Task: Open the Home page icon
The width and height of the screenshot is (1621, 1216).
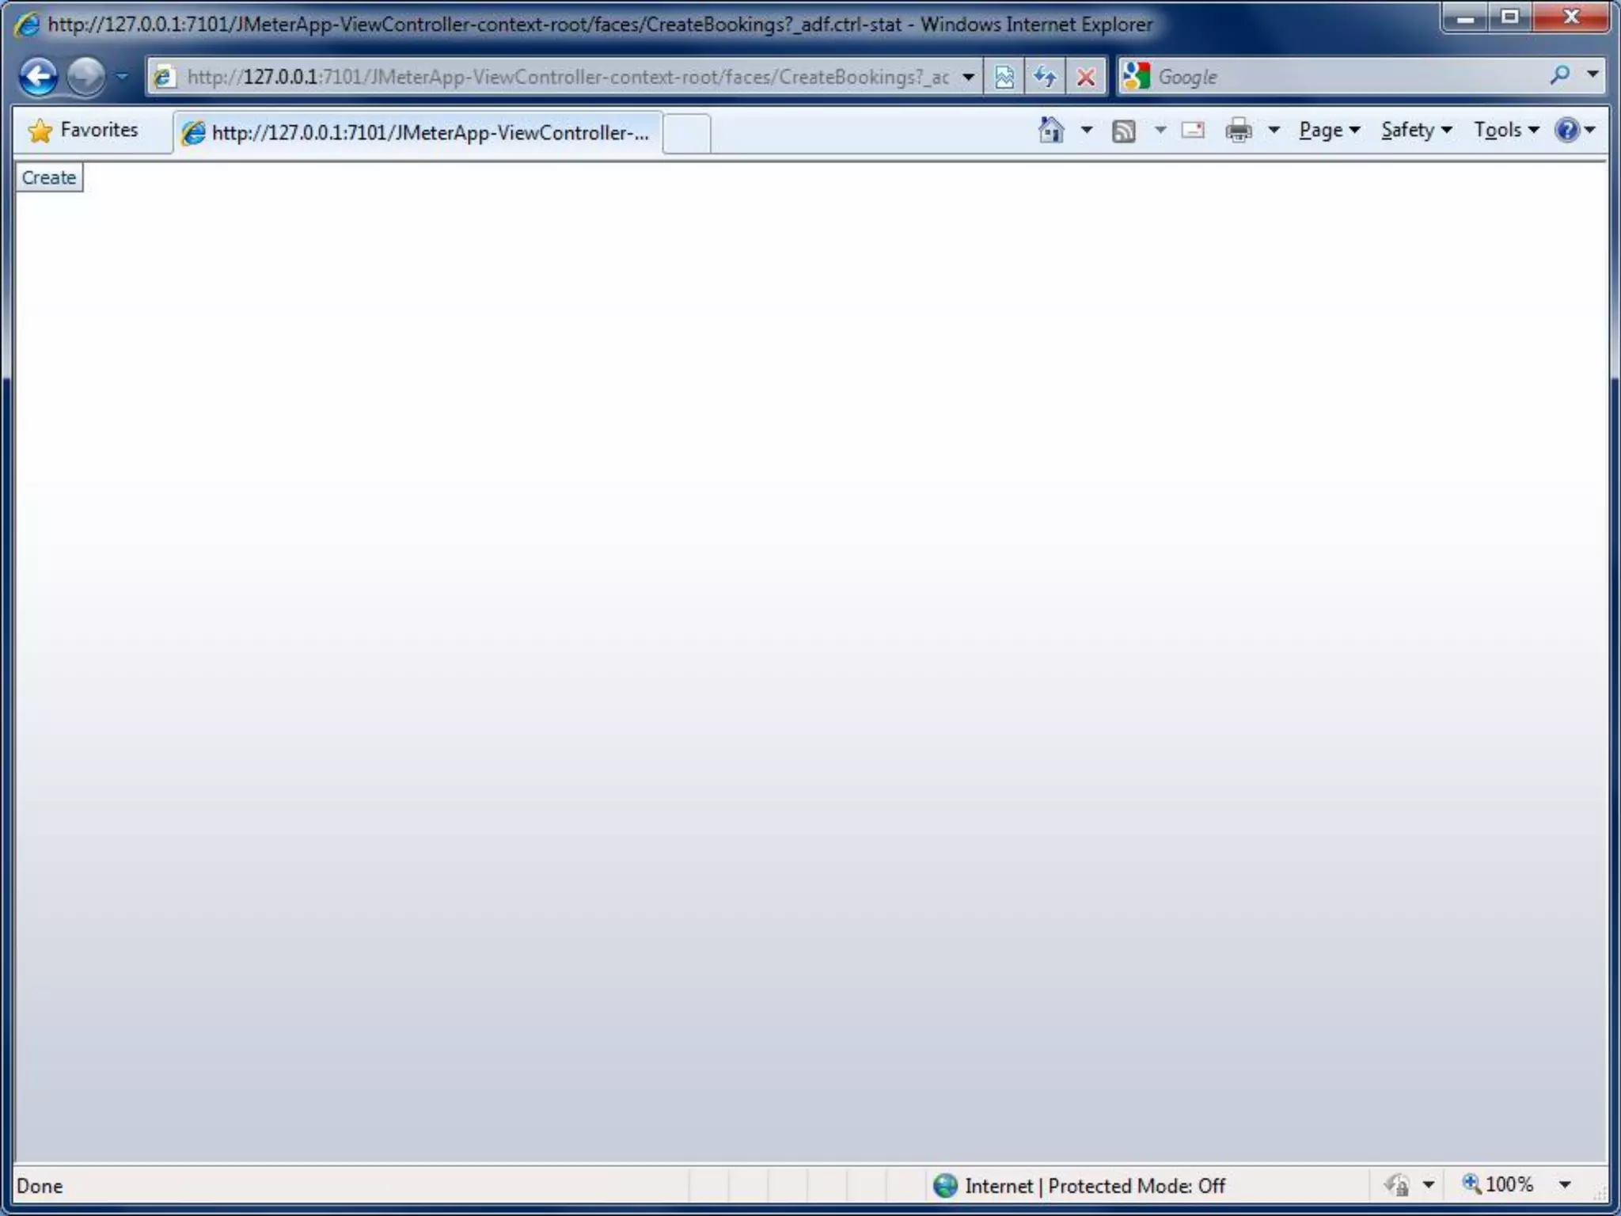Action: click(1051, 130)
